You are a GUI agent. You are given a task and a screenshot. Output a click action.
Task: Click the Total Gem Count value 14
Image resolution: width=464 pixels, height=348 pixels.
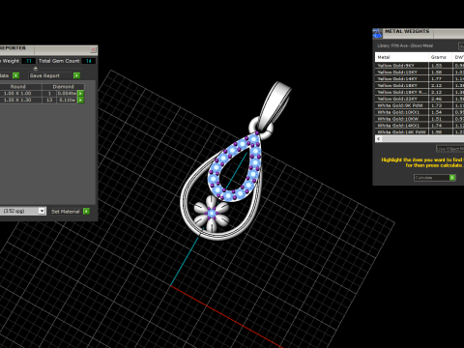(x=89, y=61)
